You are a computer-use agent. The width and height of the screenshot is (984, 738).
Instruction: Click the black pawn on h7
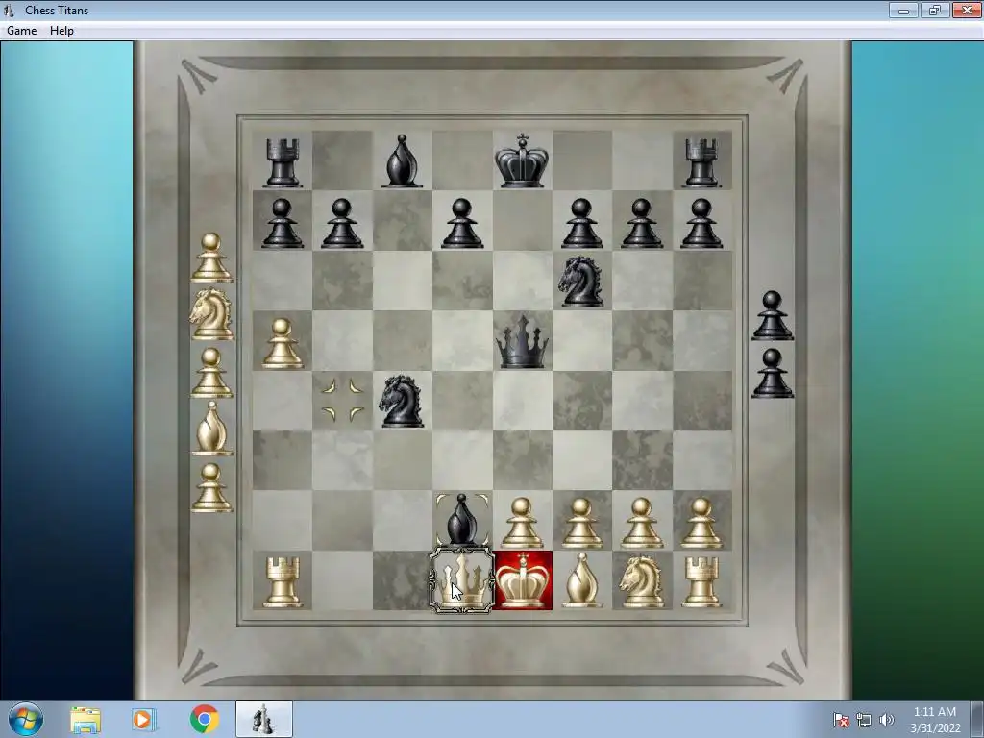point(701,223)
